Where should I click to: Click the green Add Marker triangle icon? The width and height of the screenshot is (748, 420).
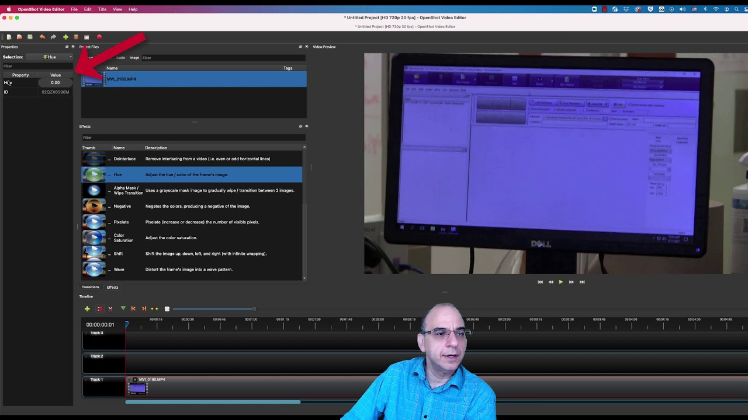[x=123, y=309]
